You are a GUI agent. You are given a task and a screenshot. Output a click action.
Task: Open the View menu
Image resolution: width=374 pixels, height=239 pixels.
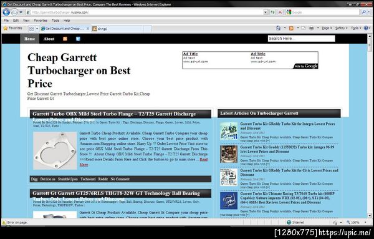click(26, 21)
